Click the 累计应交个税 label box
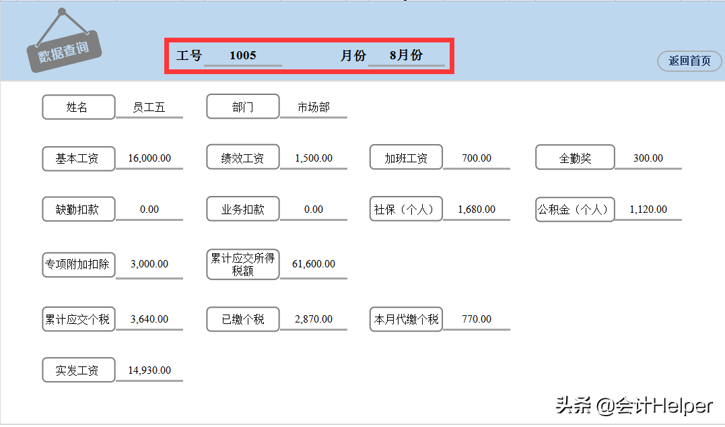The image size is (725, 427). click(79, 319)
